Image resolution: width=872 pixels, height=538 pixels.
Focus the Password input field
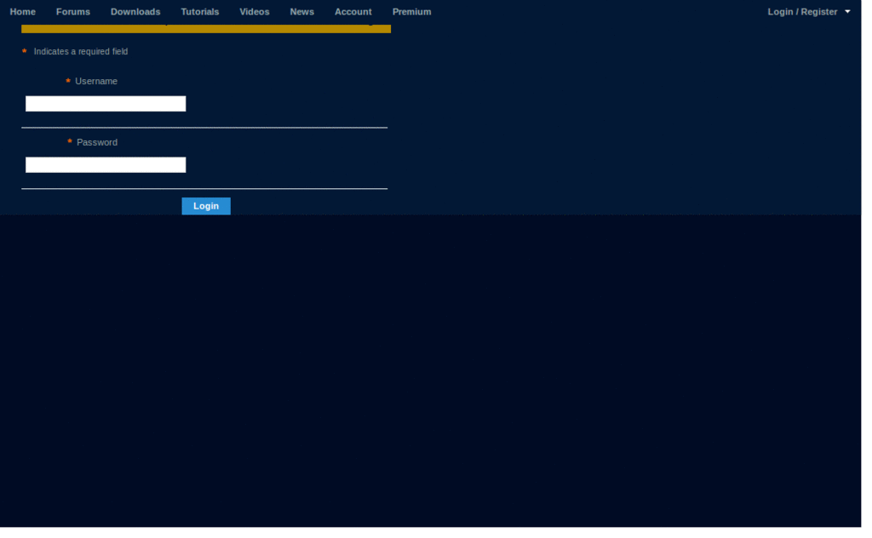tap(106, 164)
